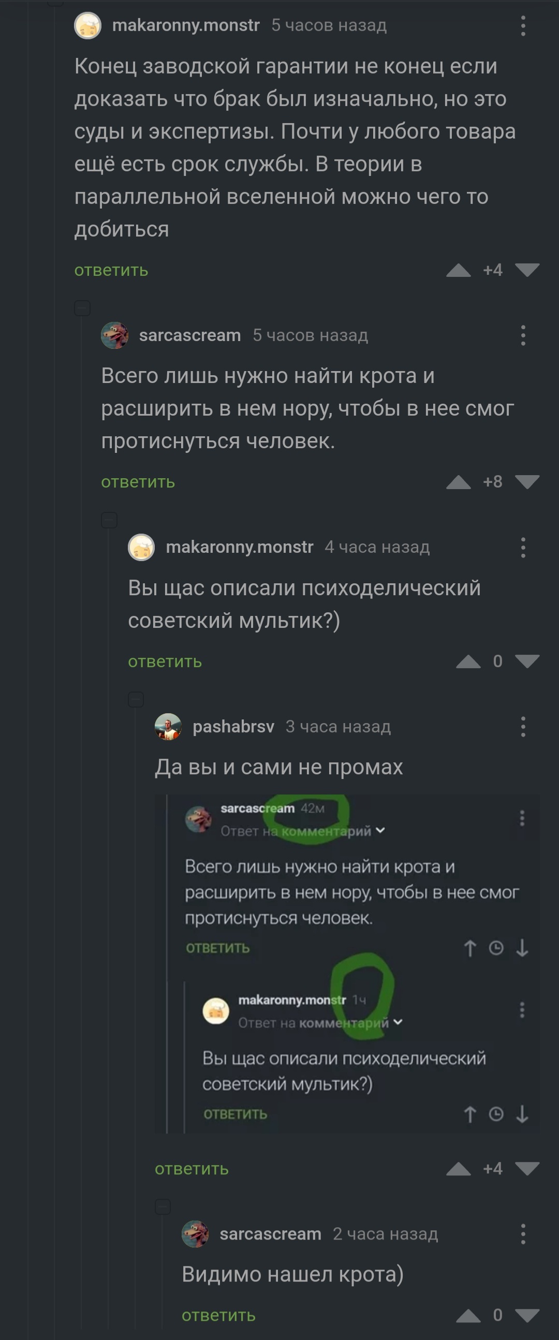The image size is (559, 1340).
Task: Upvote sarcascream's comment rated +8
Action: point(458,482)
